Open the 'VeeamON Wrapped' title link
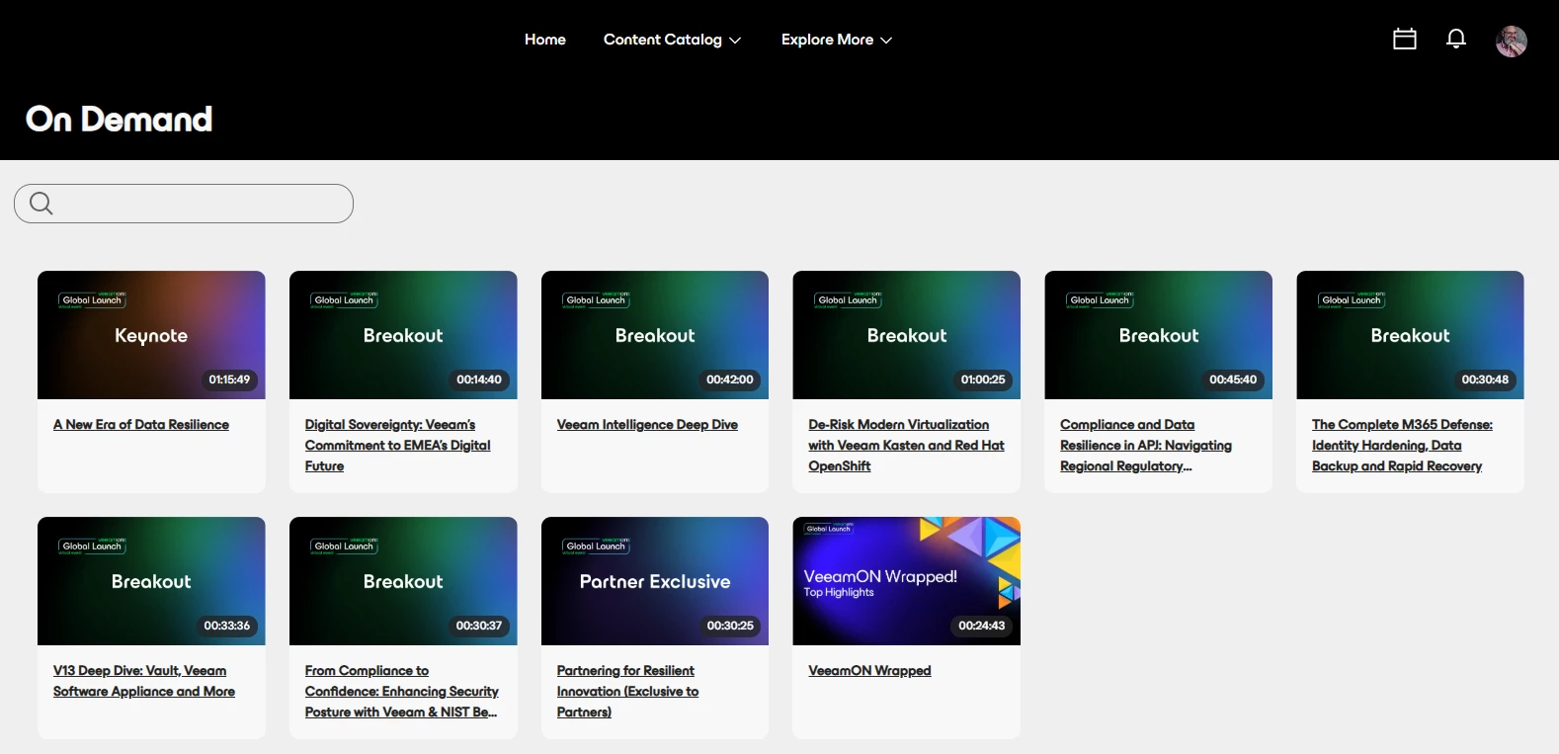The height and width of the screenshot is (754, 1559). 869,671
